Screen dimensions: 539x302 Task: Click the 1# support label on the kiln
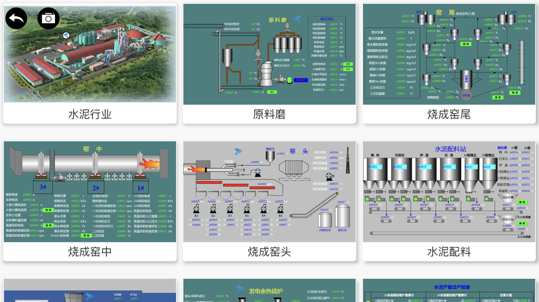click(141, 188)
